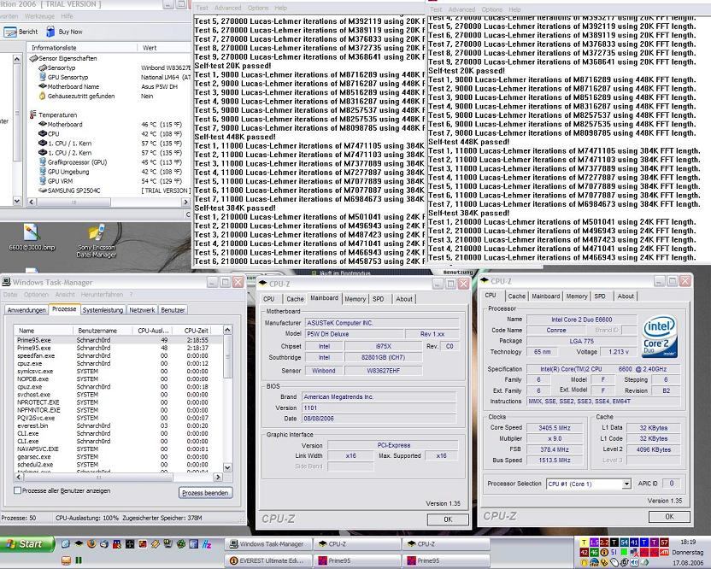Screen dimensions: 711x569
Task: Click the green clover quick launch icon
Action: (181, 543)
